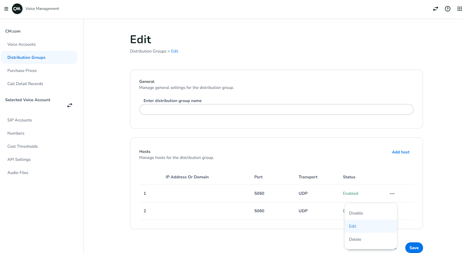The height and width of the screenshot is (253, 463).
Task: Click the switch account arrows in header
Action: [435, 9]
